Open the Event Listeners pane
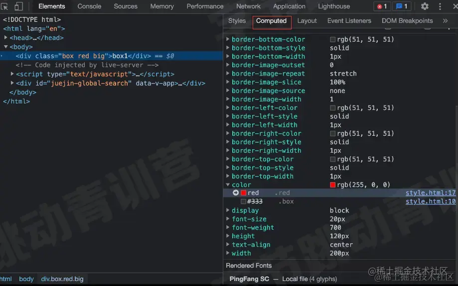 [349, 21]
